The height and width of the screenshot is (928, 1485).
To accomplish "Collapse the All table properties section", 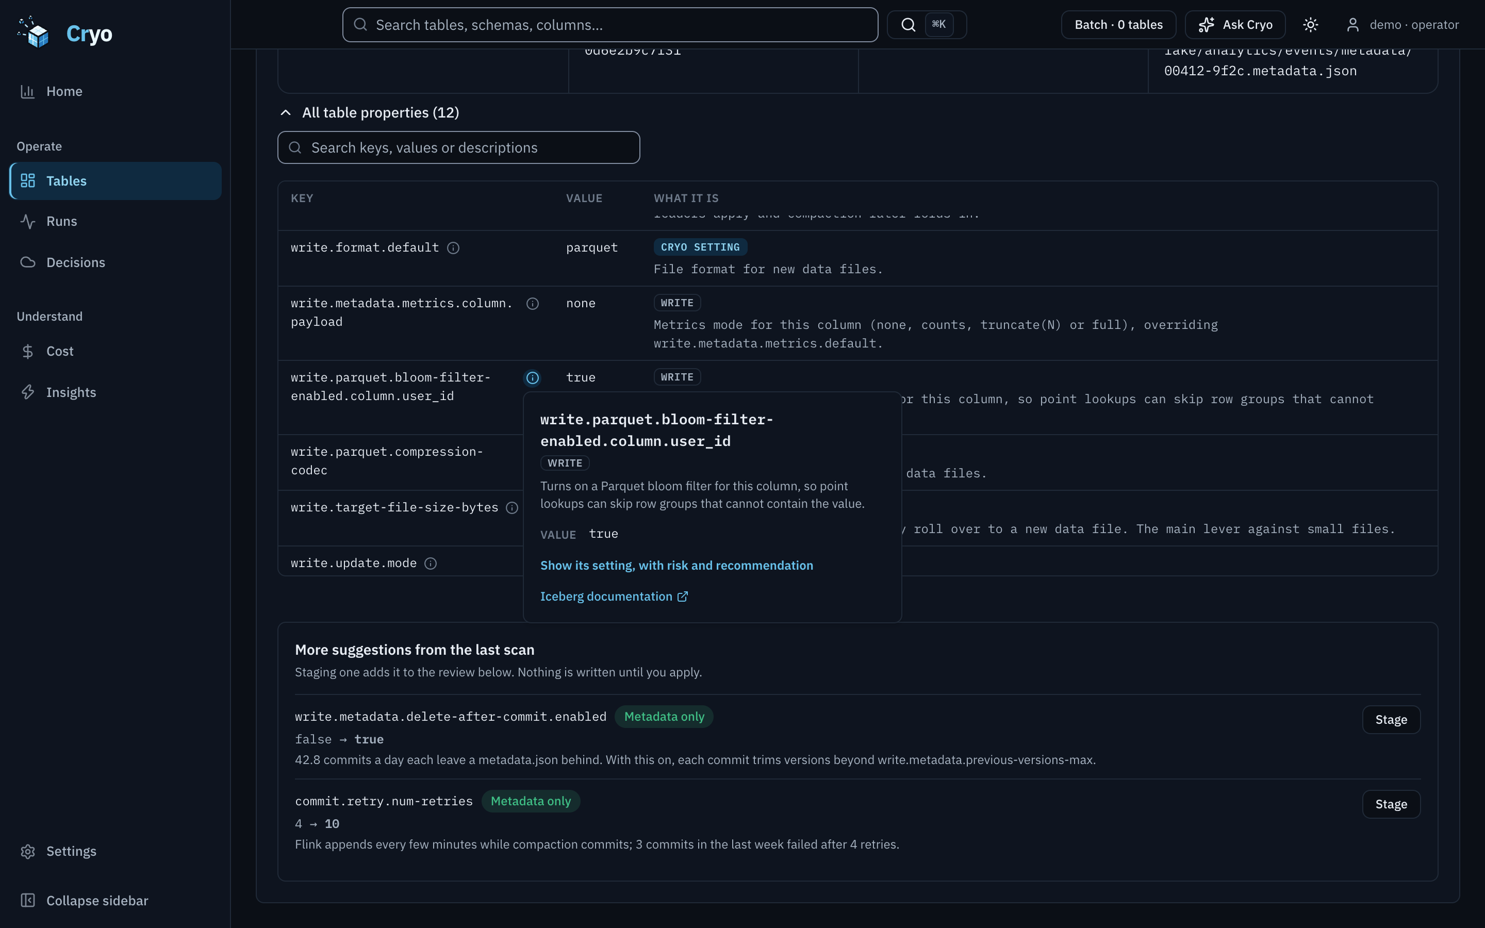I will tap(369, 113).
